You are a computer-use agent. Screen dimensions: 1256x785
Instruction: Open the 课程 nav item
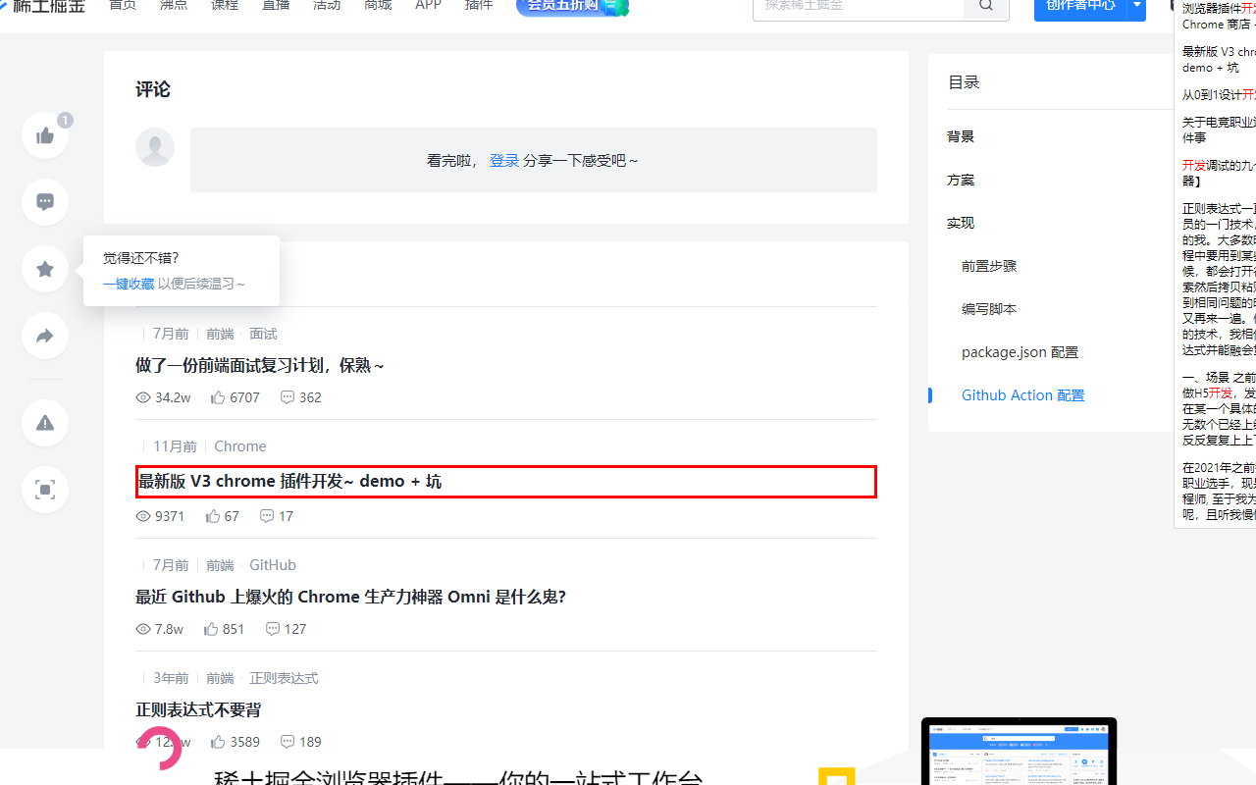point(225,5)
